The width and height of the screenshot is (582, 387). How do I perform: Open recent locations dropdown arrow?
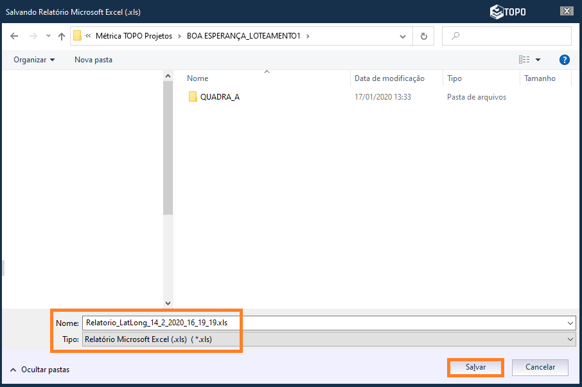click(48, 36)
